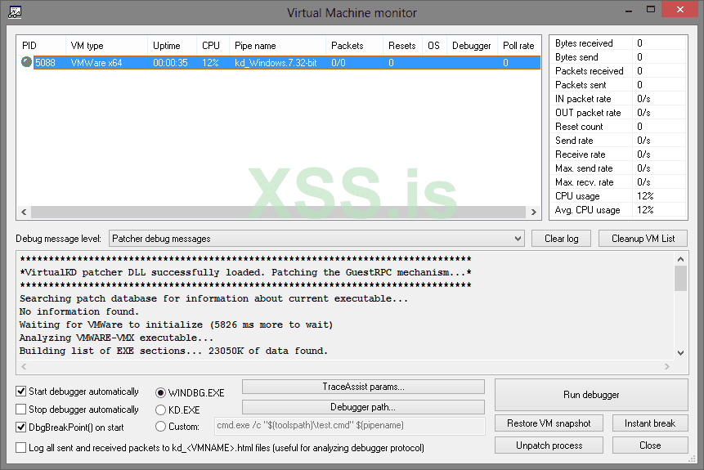The width and height of the screenshot is (704, 470).
Task: Click log horizontal scrollbar right arrow
Action: pyautogui.click(x=666, y=367)
